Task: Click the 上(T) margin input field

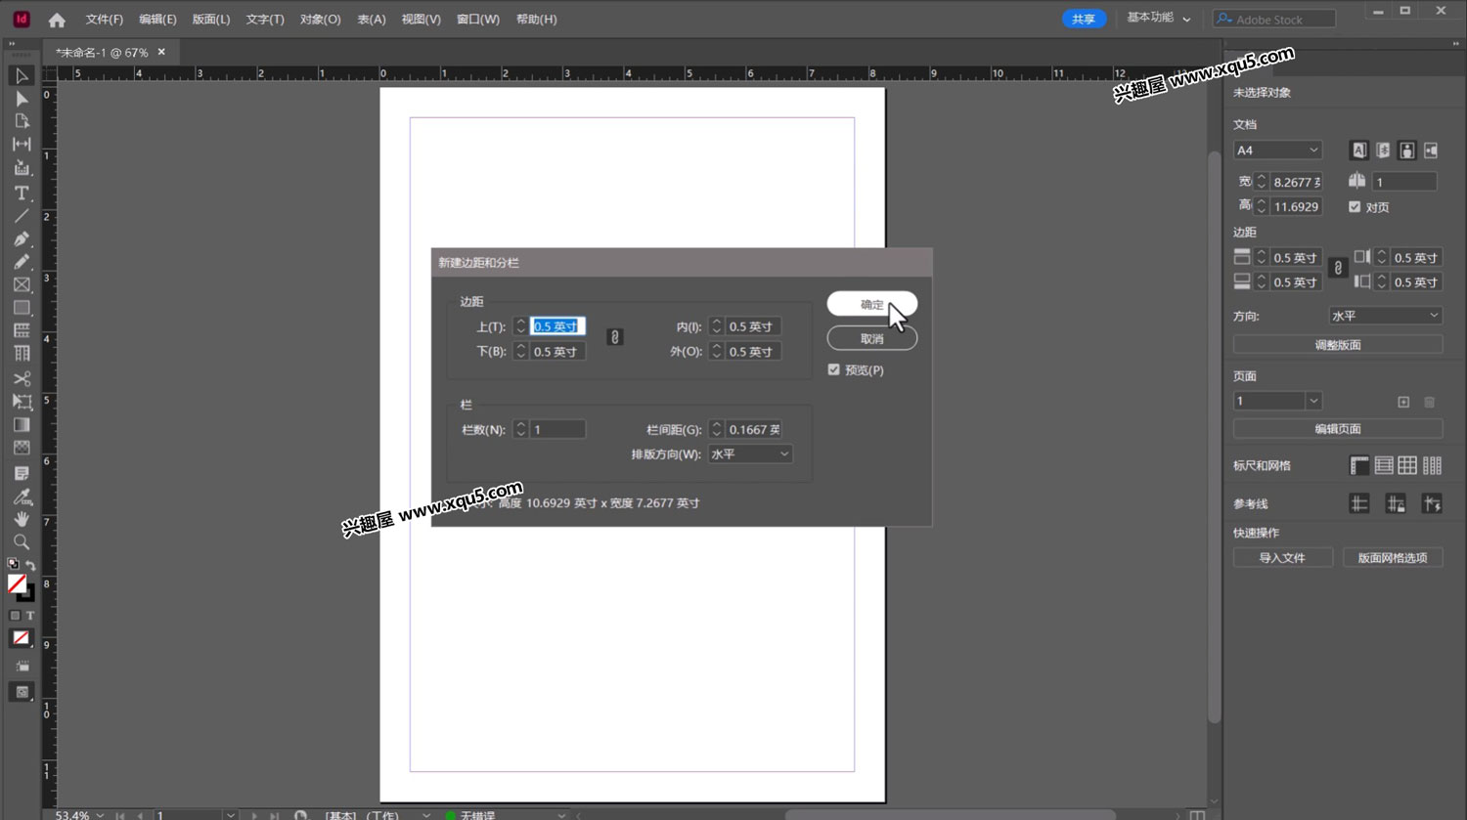Action: [556, 325]
